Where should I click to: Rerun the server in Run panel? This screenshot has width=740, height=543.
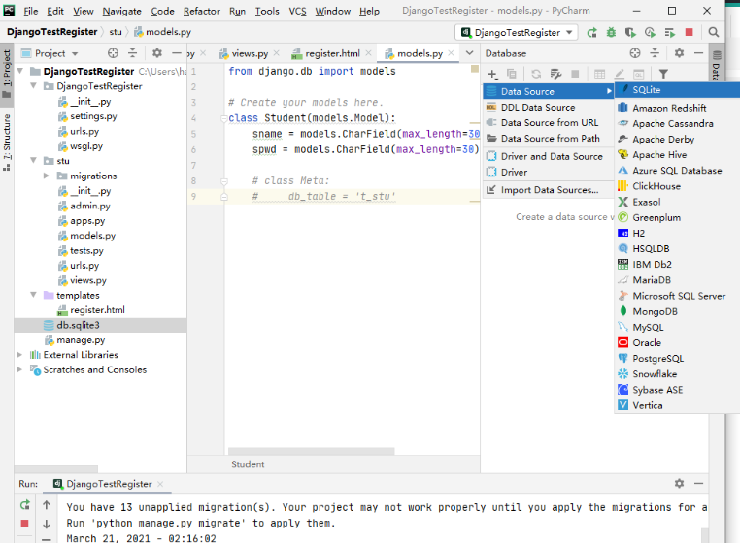click(24, 505)
